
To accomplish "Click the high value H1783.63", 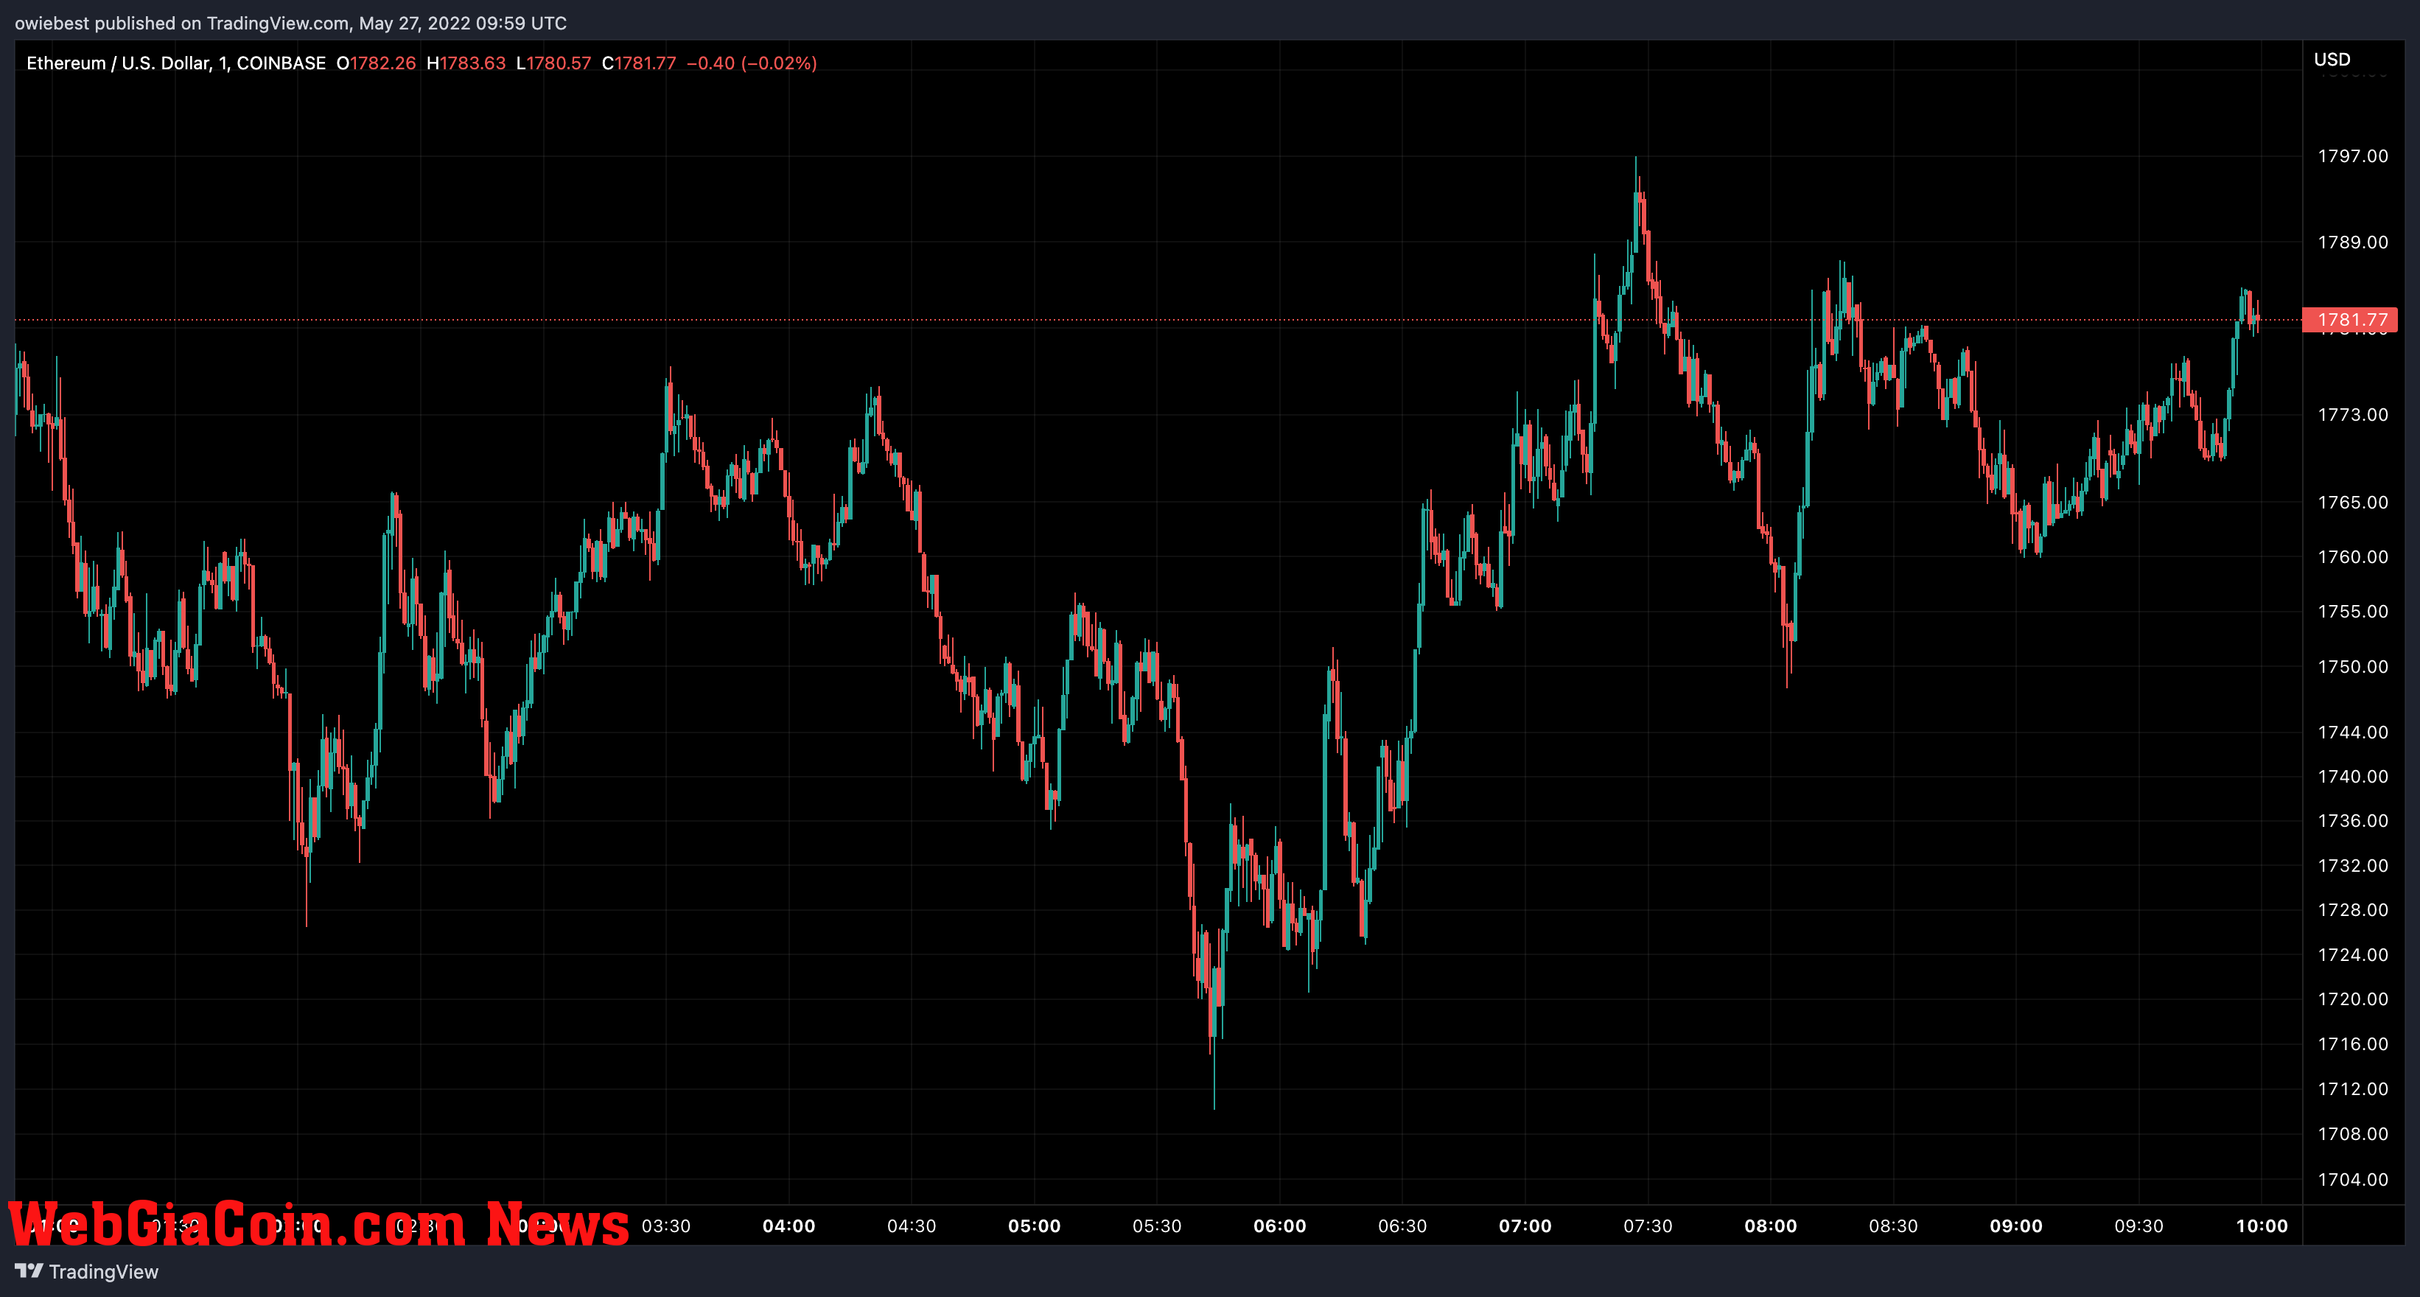I will (466, 63).
